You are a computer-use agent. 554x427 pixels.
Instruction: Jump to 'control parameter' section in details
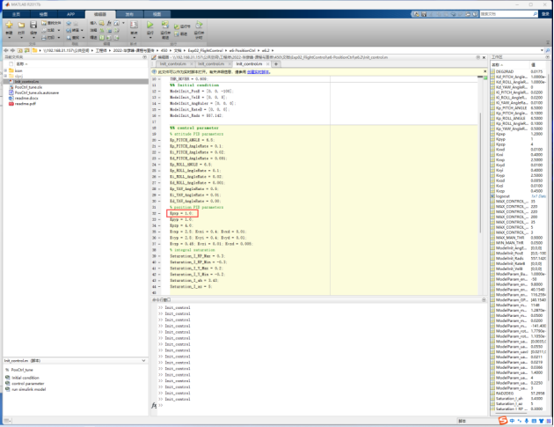pos(28,383)
